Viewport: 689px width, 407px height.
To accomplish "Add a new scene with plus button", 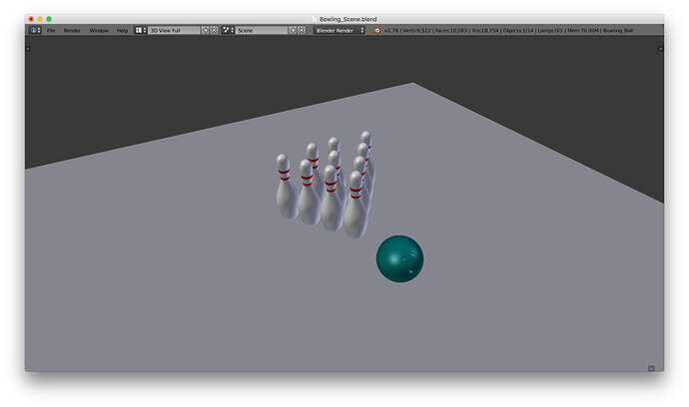I will (294, 30).
